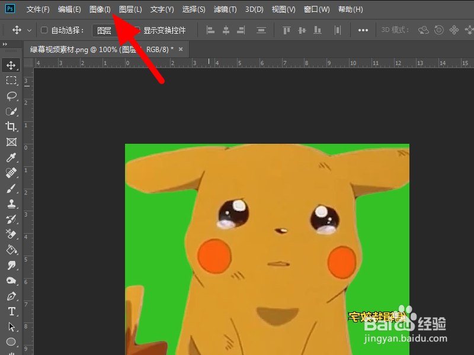
Task: Click the 显示变换控件 label
Action: click(x=165, y=30)
